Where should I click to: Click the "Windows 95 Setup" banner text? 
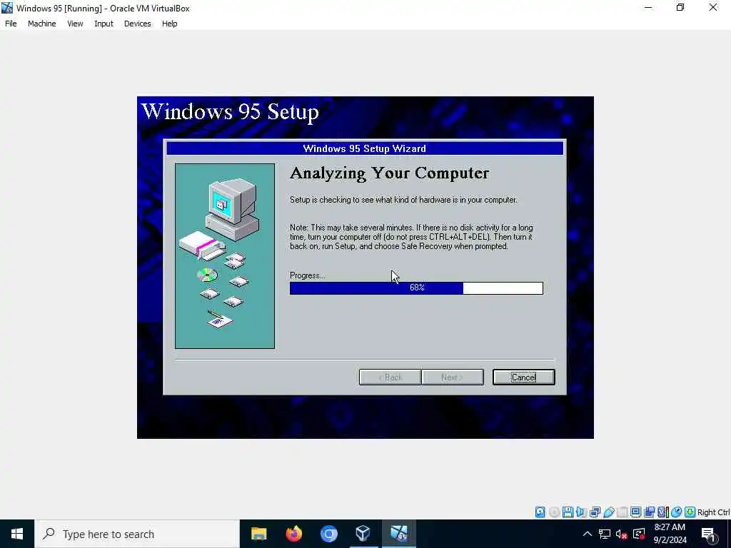click(230, 111)
